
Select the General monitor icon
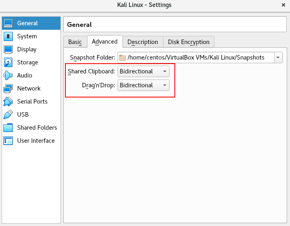click(x=8, y=23)
